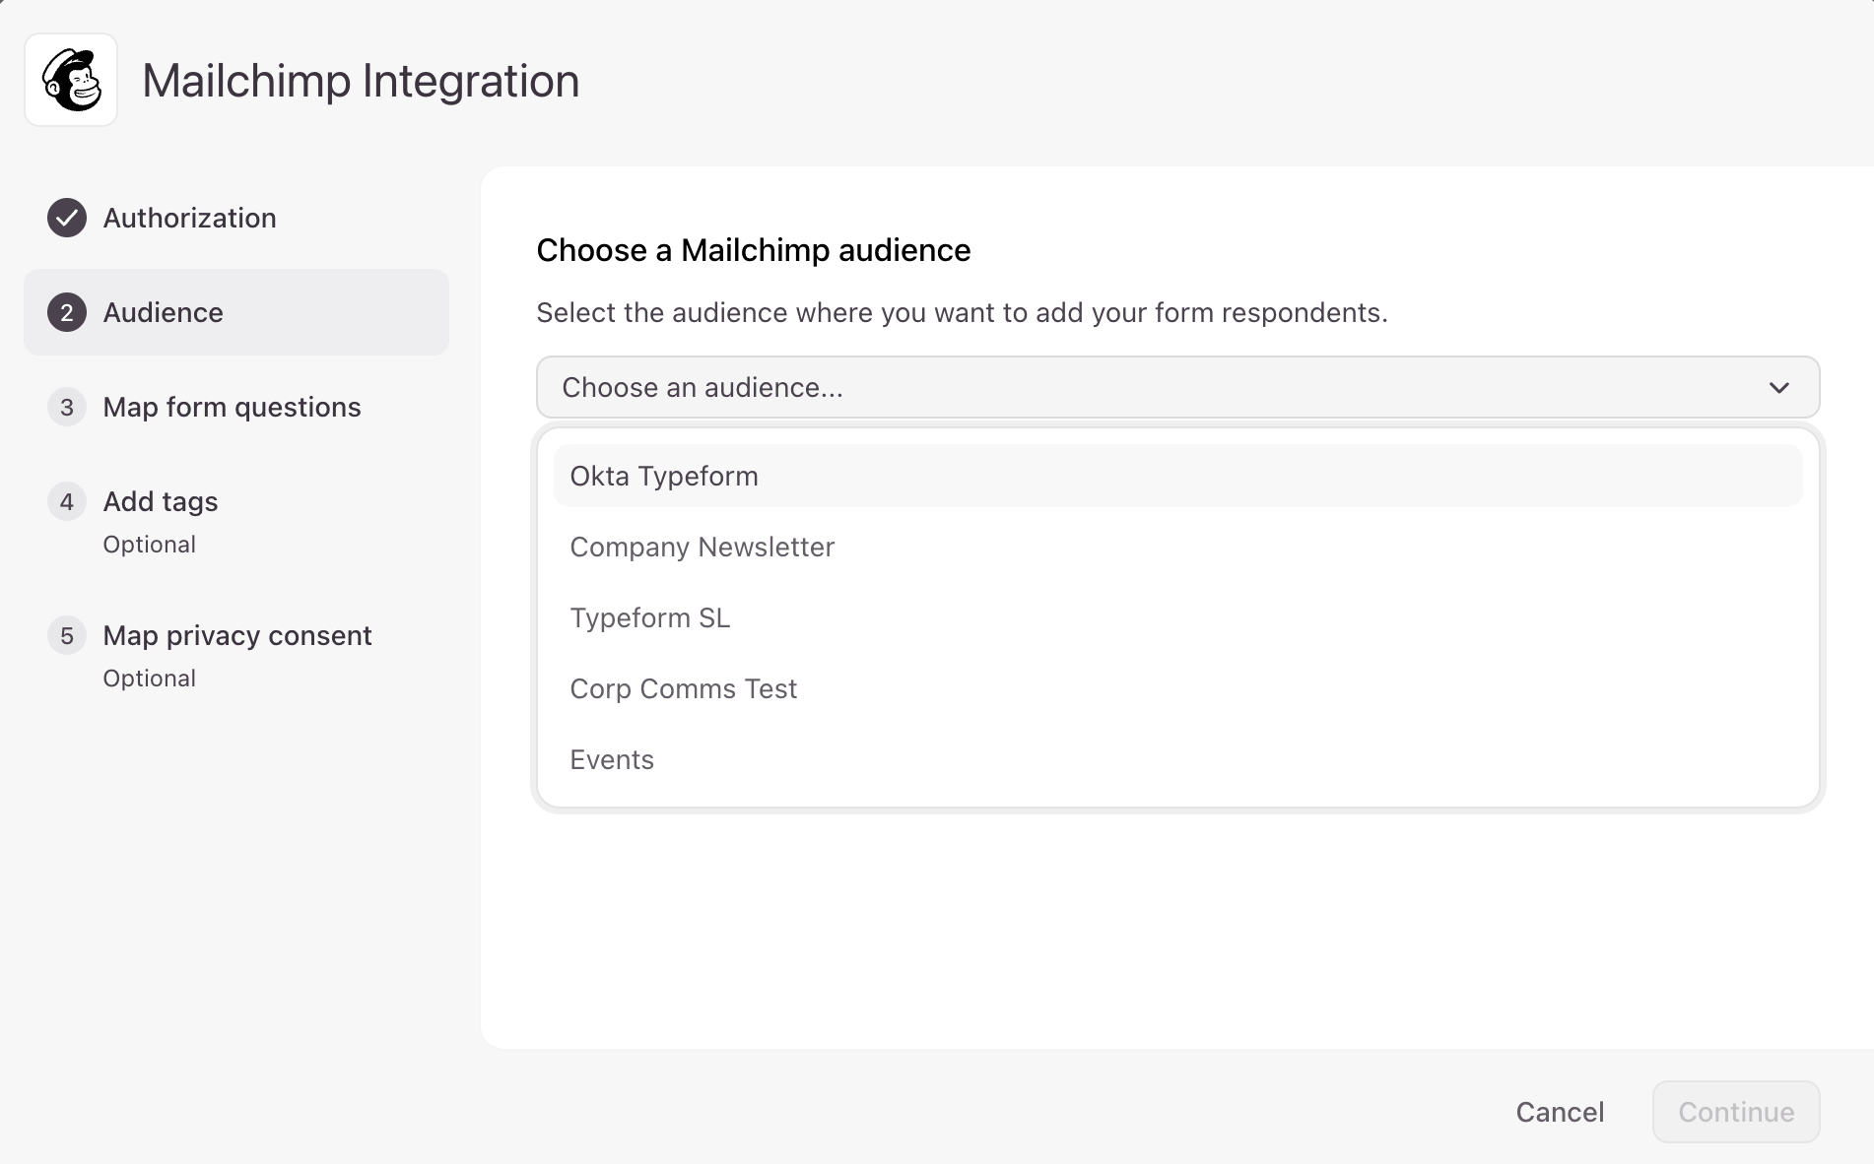Click the Continue button
The height and width of the screenshot is (1164, 1874).
tap(1736, 1112)
